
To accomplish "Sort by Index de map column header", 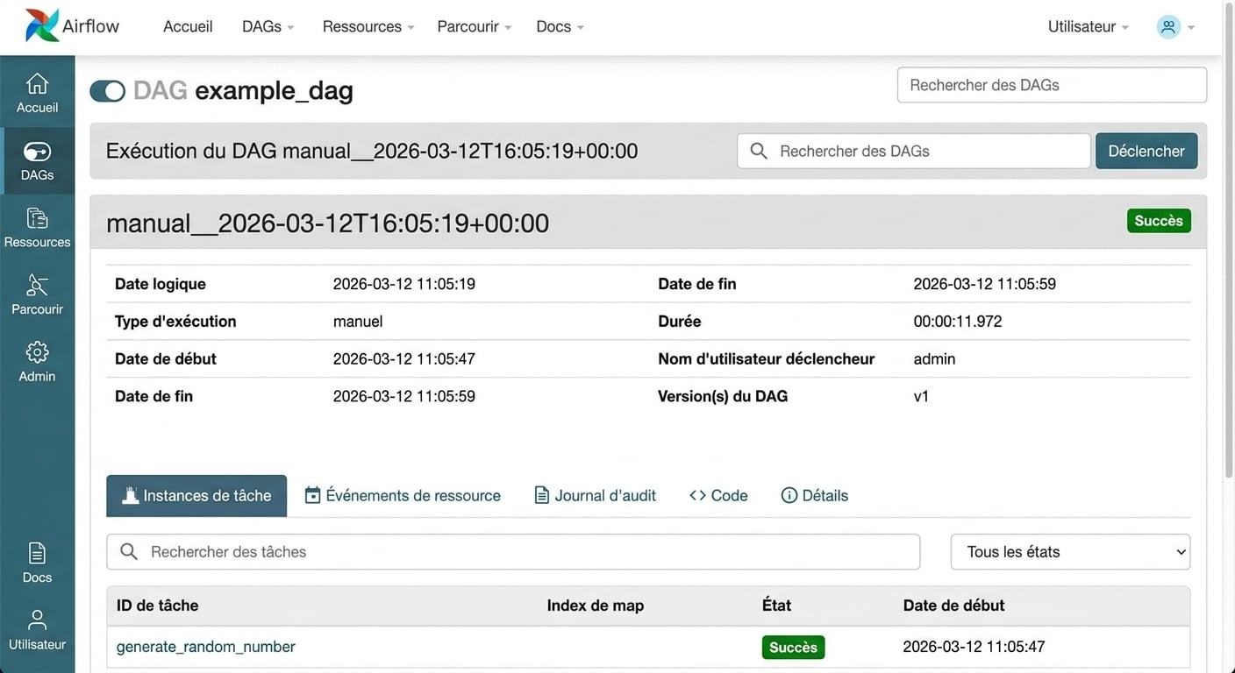I will (595, 606).
